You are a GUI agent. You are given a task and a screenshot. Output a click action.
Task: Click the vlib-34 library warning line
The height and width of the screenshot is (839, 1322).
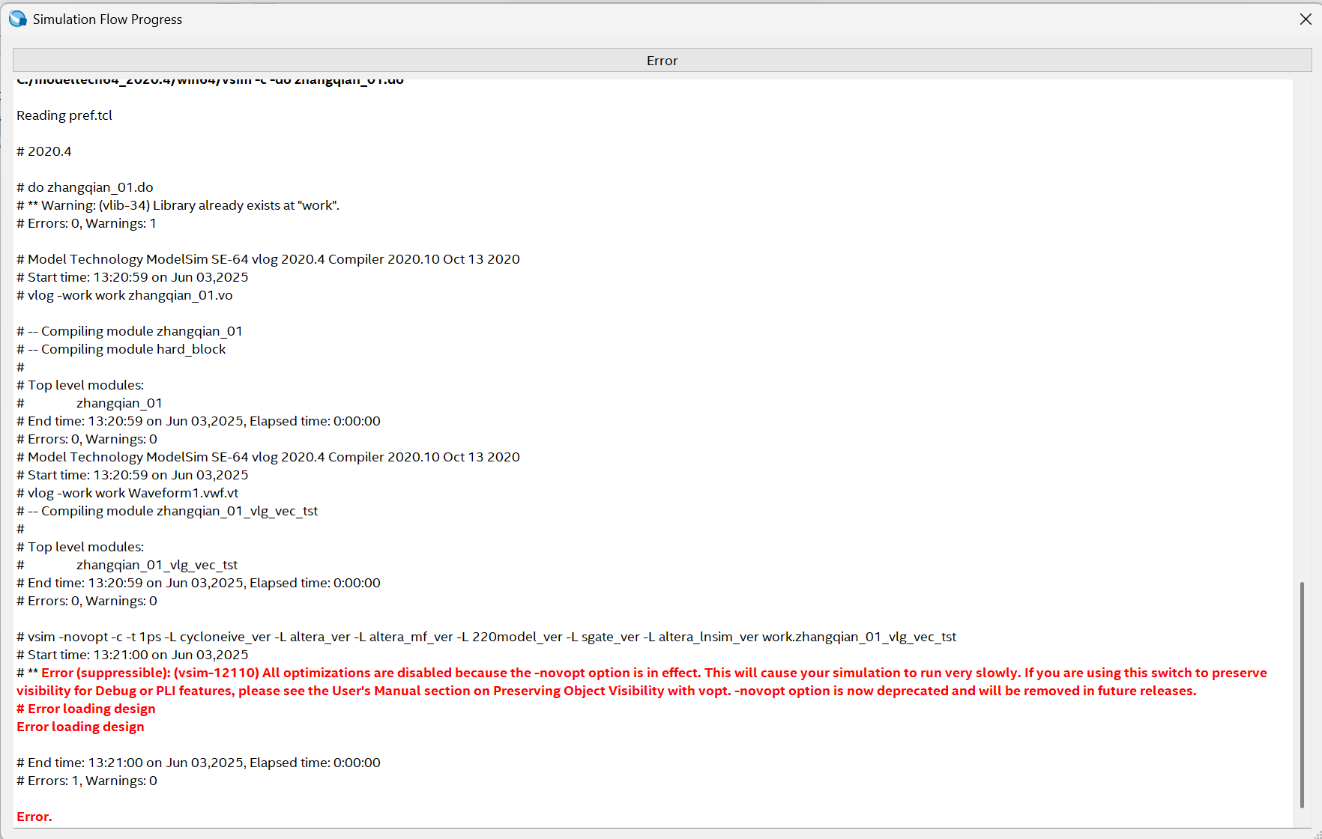click(x=178, y=205)
